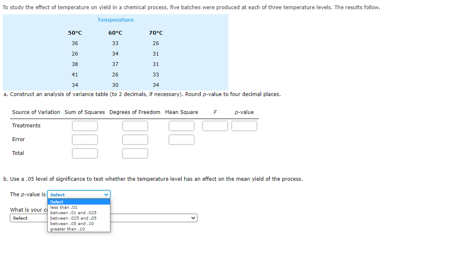
Task: Click the Error Mean Square field
Action: [x=182, y=139]
